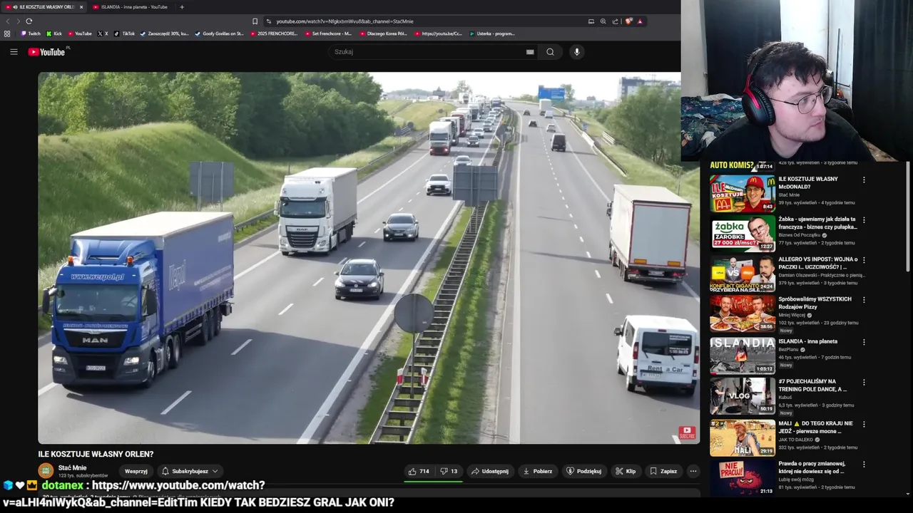Viewport: 913px width, 513px height.
Task: Save the video with the Zapisz button
Action: [x=663, y=471]
